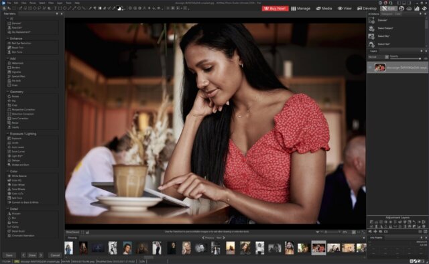429x264 pixels.
Task: Toggle visibility of the image layer
Action: pos(370,67)
